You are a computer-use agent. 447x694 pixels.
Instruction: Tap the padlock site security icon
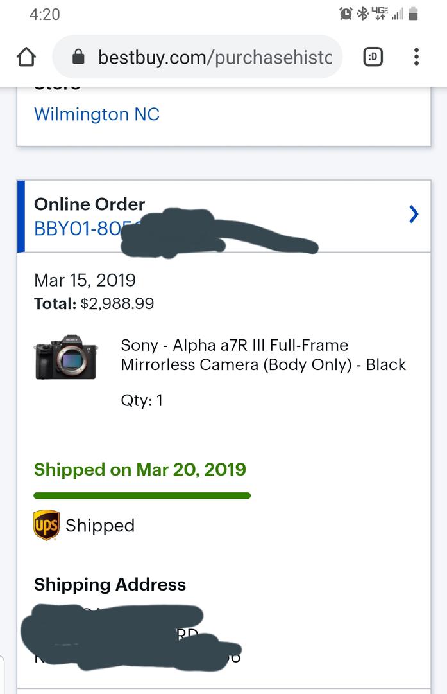click(78, 57)
